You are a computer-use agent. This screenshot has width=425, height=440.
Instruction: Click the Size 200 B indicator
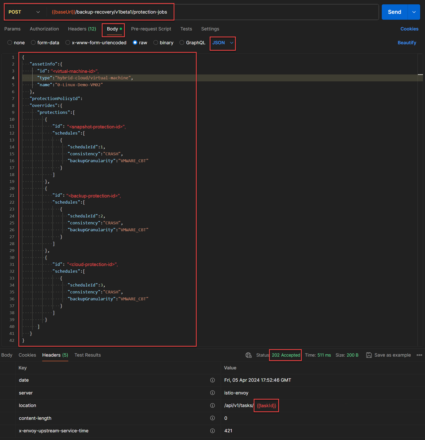coord(347,355)
